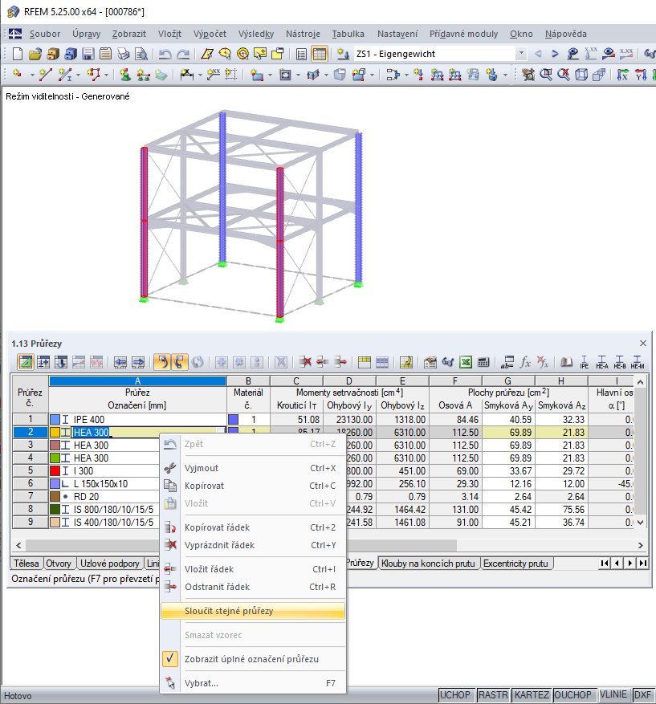Go to next load case arrow
656x704 pixels.
pyautogui.click(x=555, y=54)
